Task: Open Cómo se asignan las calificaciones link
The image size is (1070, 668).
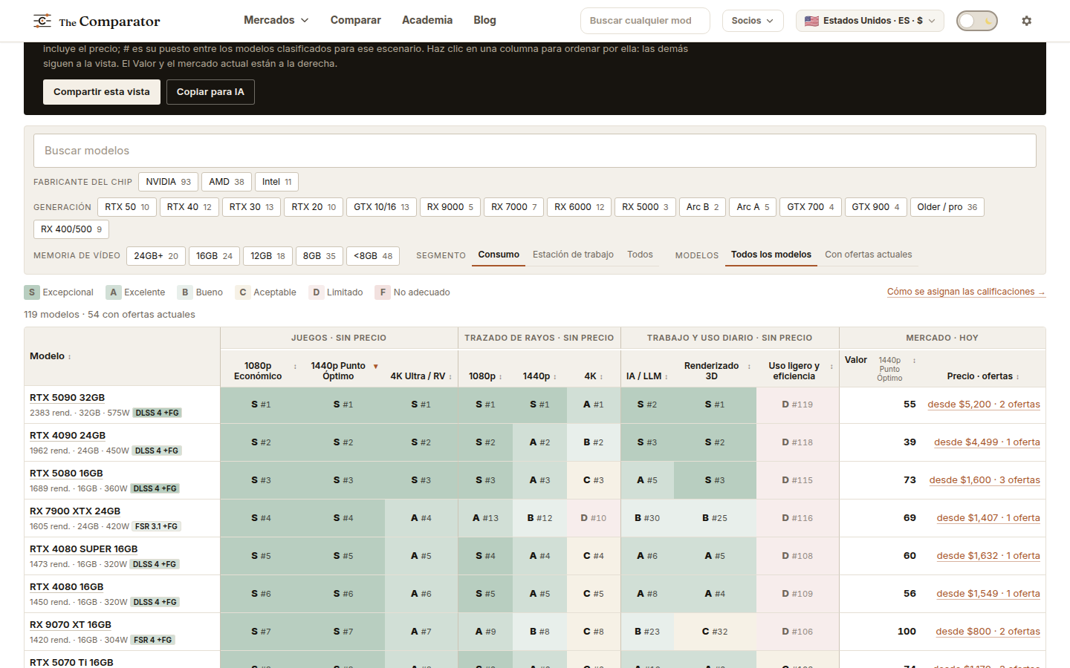Action: point(966,292)
